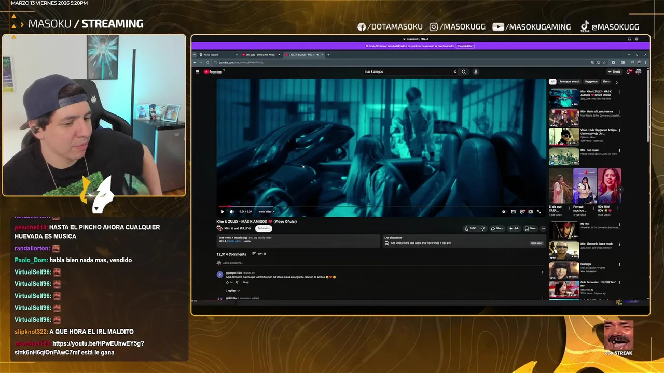This screenshot has width=664, height=373.
Task: Click the Ask button under video
Action: tap(514, 228)
